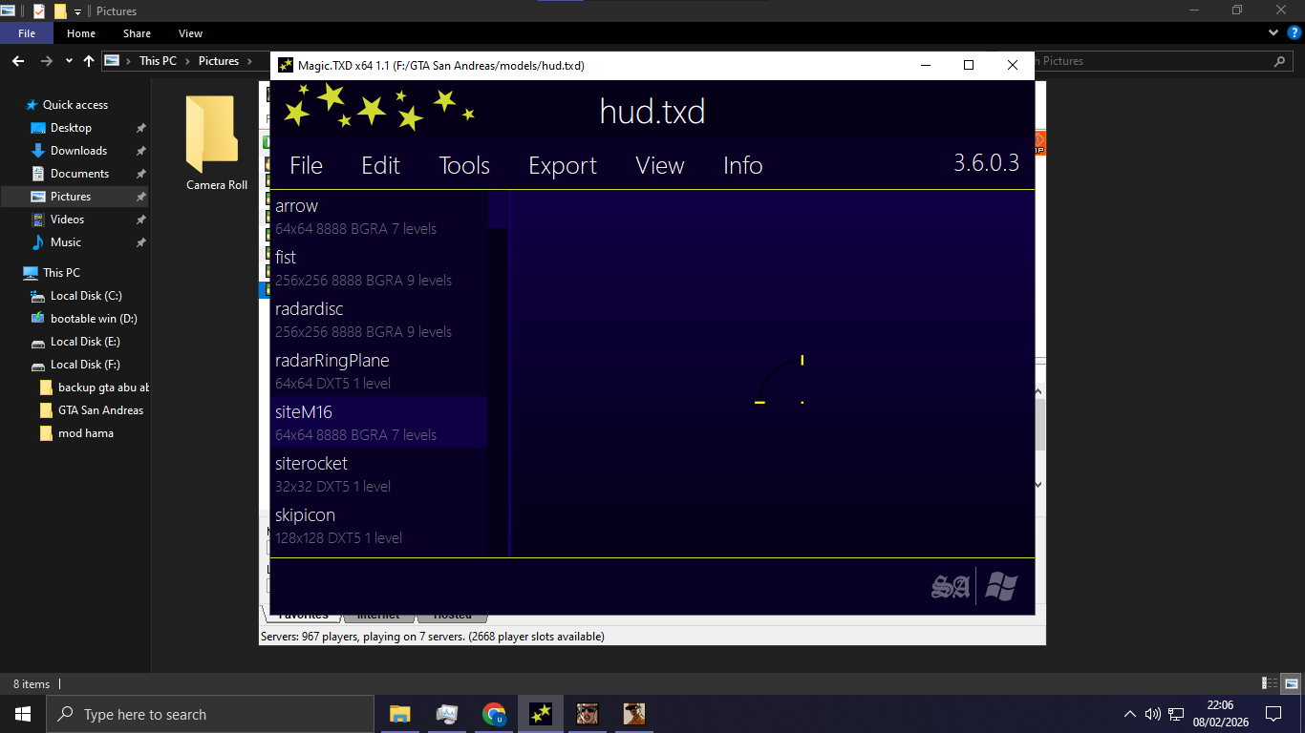Open the notification center icon
Image resolution: width=1305 pixels, height=733 pixels.
tap(1273, 714)
